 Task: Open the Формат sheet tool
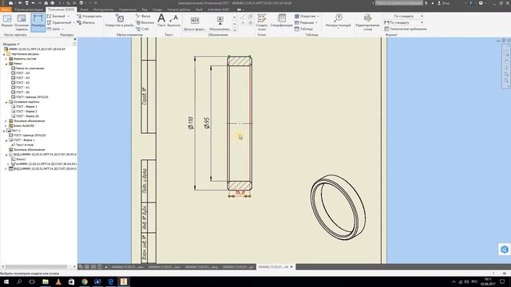coord(7,22)
